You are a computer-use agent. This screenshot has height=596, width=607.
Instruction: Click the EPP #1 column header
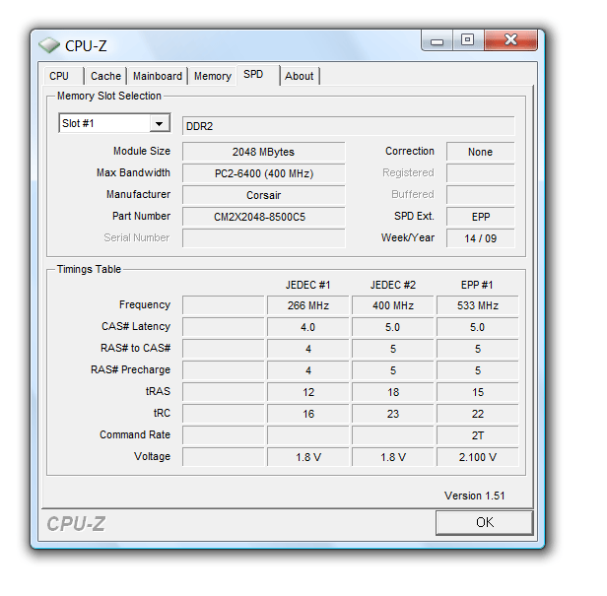click(x=477, y=286)
